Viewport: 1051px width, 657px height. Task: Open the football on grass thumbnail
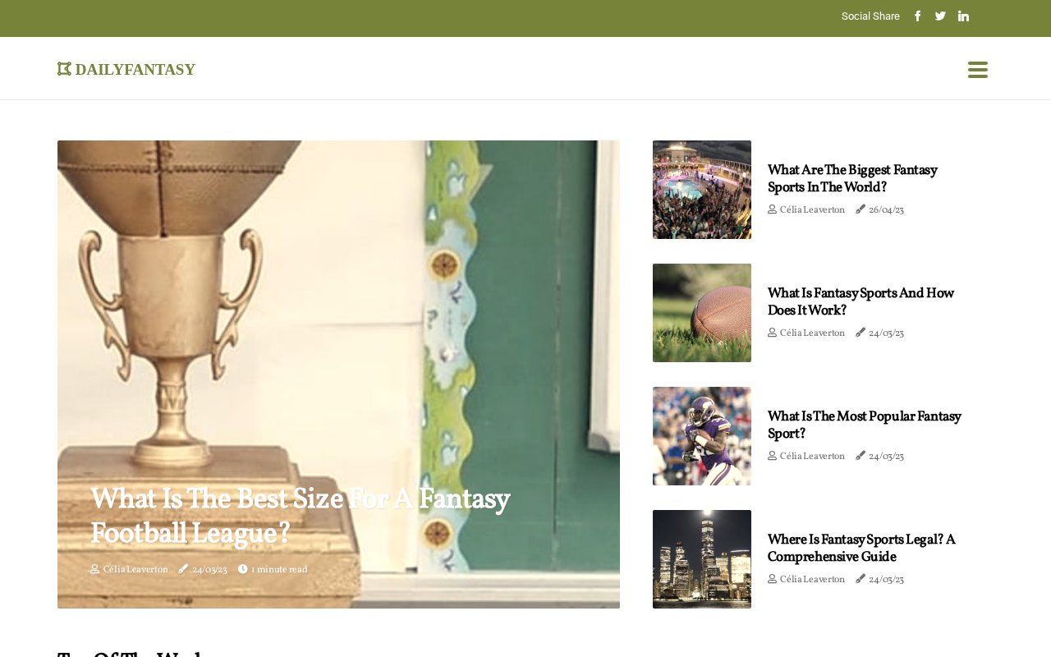702,313
